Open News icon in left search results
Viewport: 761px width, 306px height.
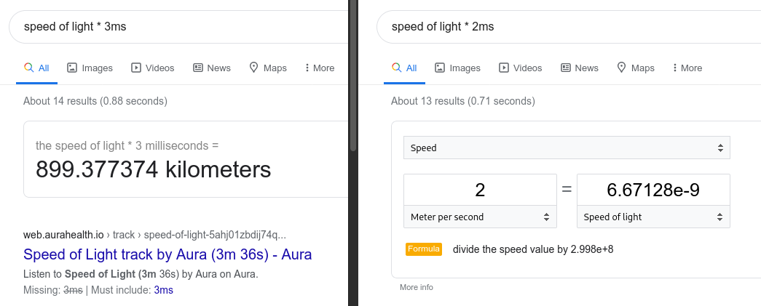pyautogui.click(x=198, y=68)
